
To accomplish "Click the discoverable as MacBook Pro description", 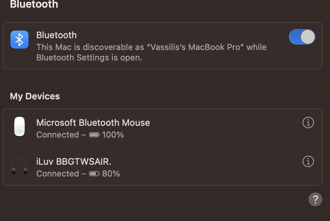I will 151,47.
